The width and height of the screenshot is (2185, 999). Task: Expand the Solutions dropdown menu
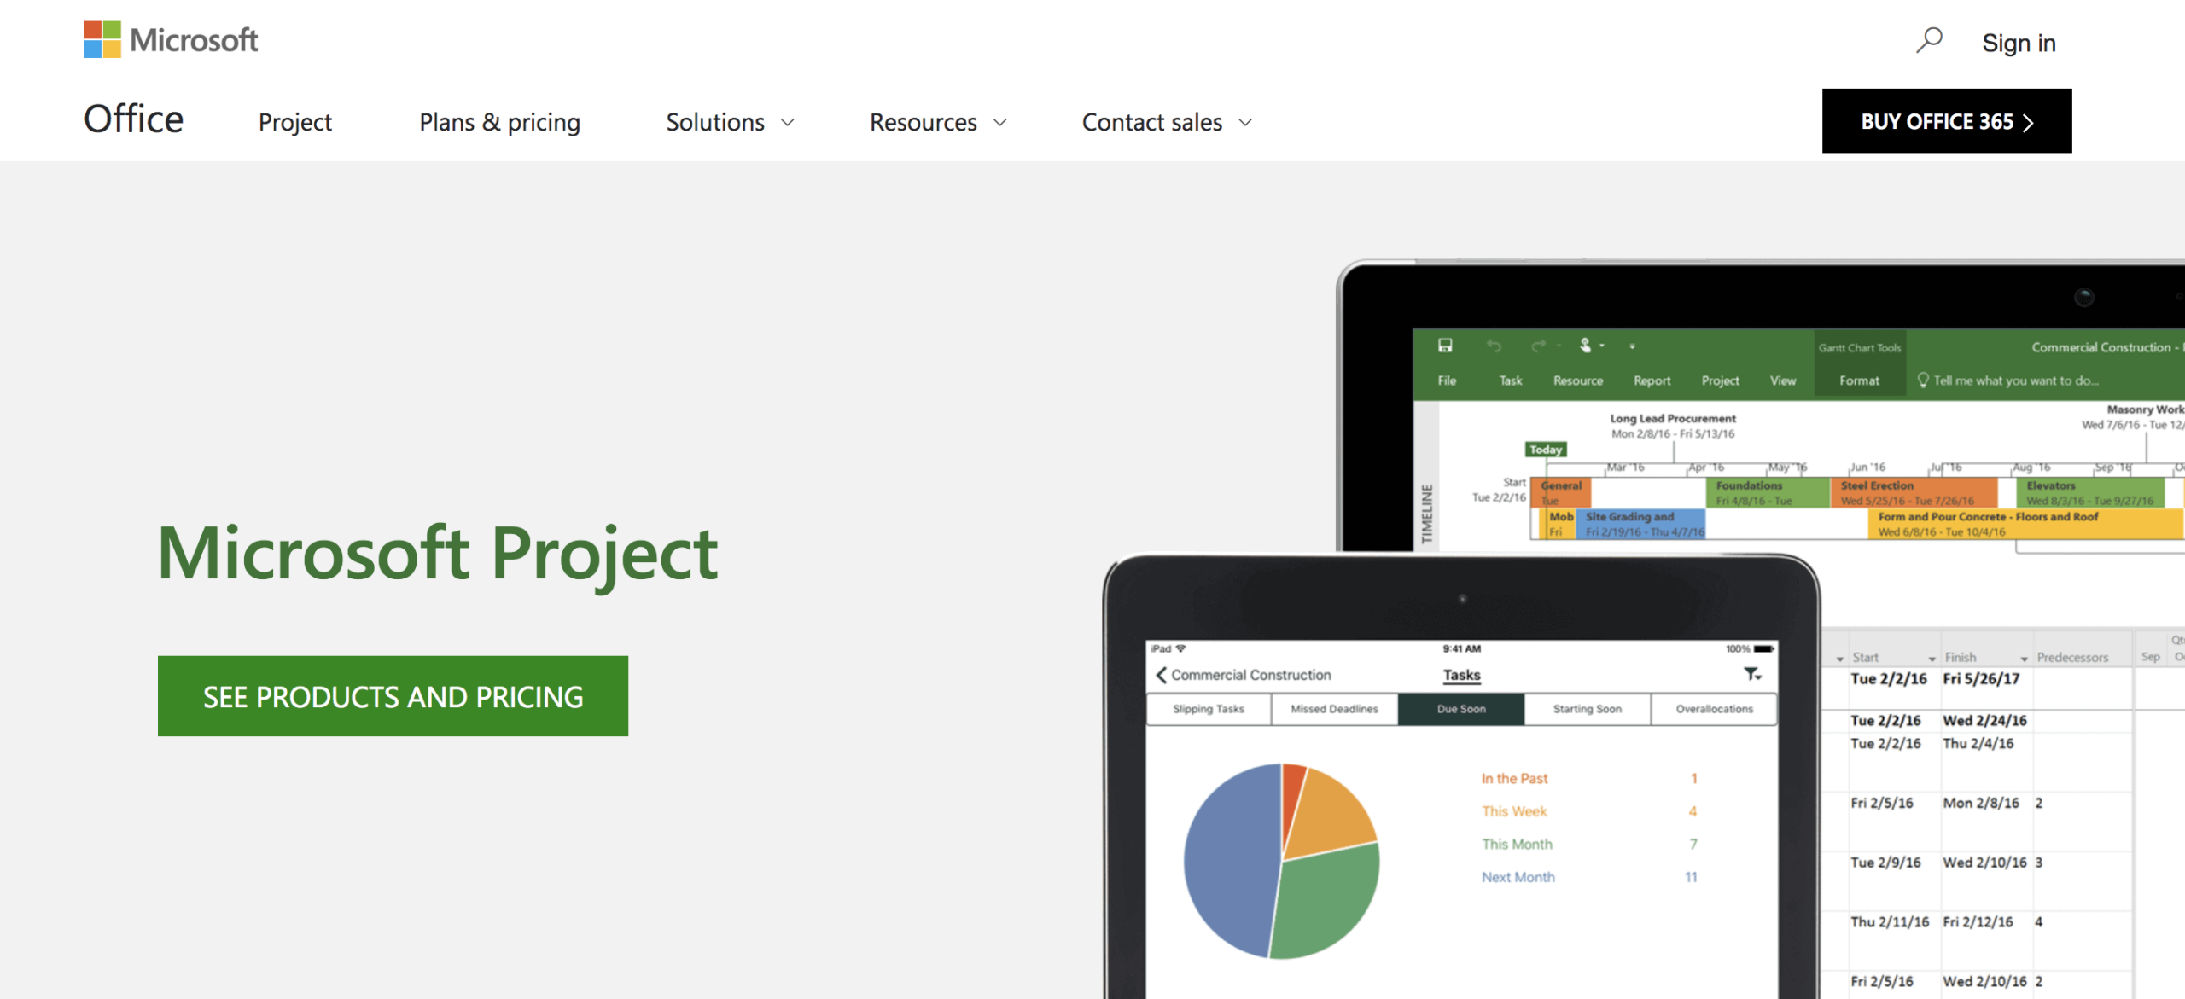point(731,121)
